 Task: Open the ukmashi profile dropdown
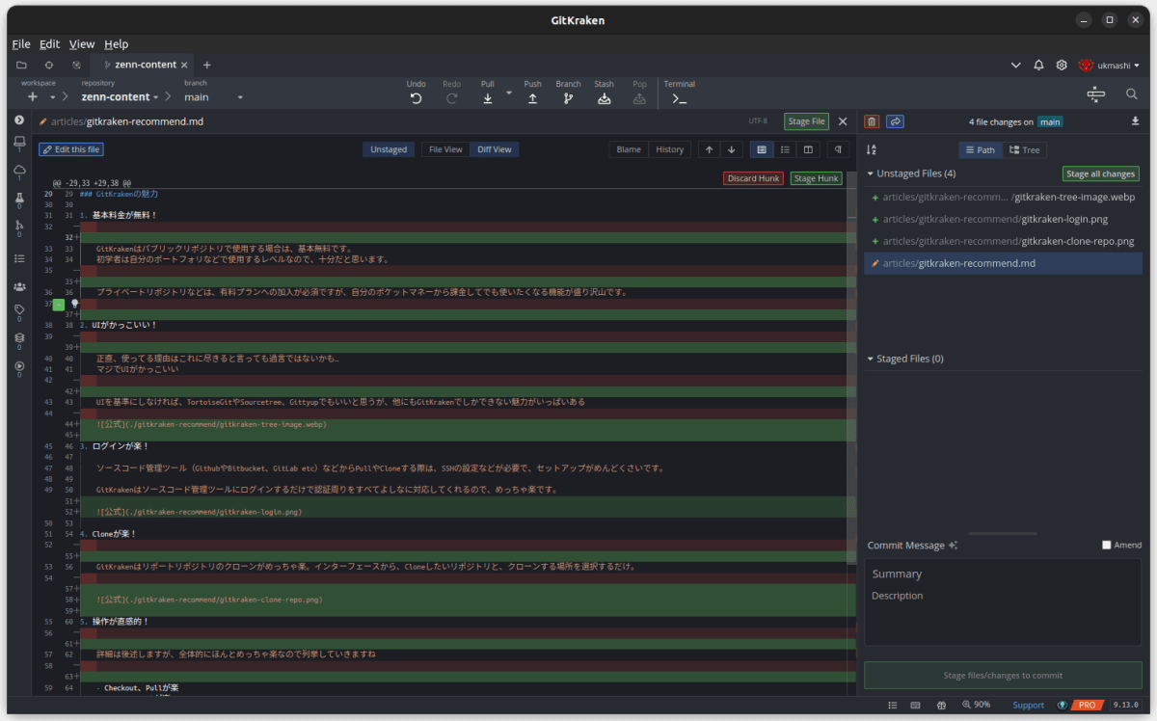click(x=1108, y=65)
